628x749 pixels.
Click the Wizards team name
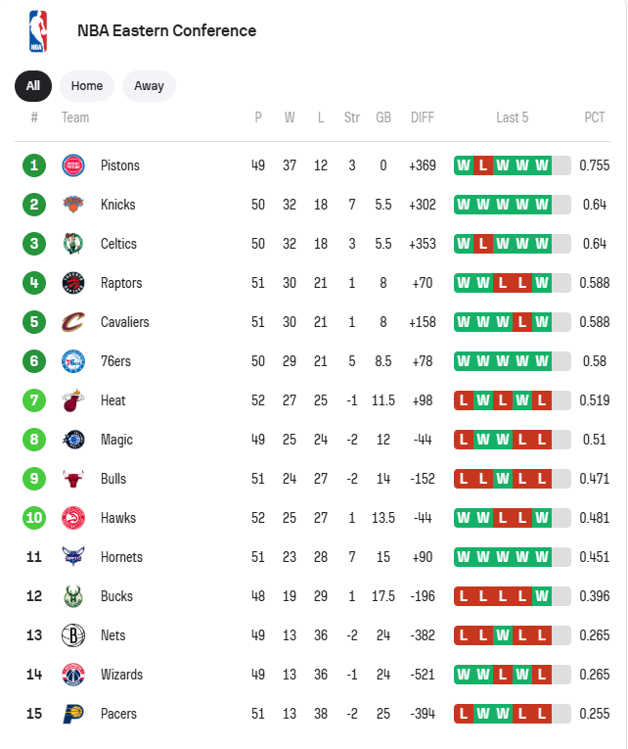point(121,675)
